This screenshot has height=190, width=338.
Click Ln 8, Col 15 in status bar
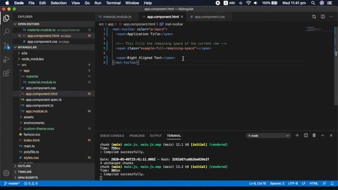tap(257, 183)
